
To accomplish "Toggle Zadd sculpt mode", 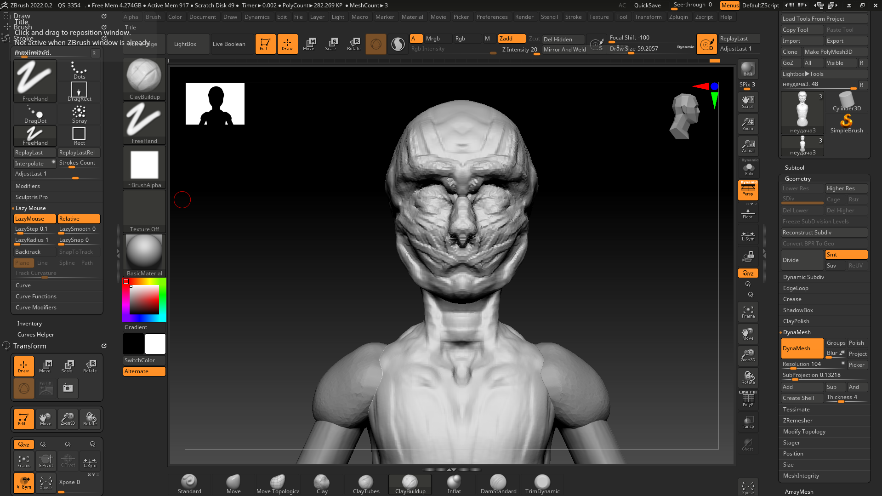I will [x=511, y=39].
